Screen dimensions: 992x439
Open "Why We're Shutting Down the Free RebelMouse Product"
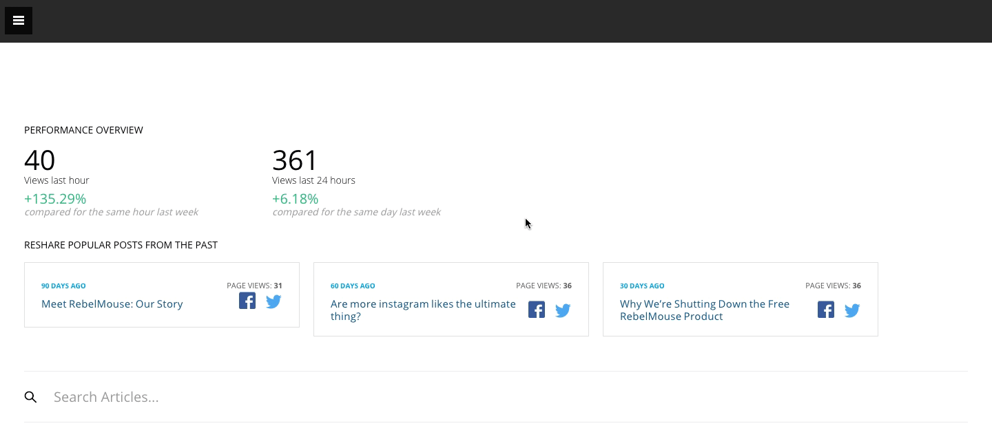point(705,310)
